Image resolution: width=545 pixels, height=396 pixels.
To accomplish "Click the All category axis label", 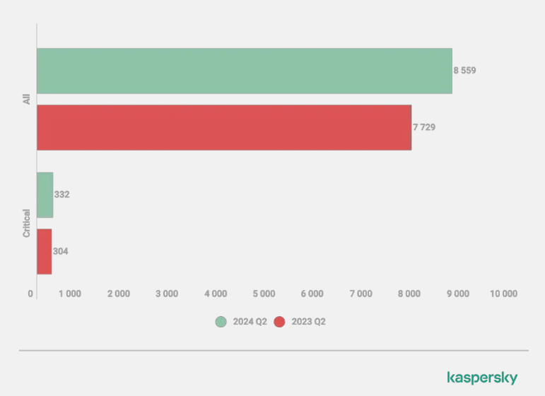I will (26, 99).
